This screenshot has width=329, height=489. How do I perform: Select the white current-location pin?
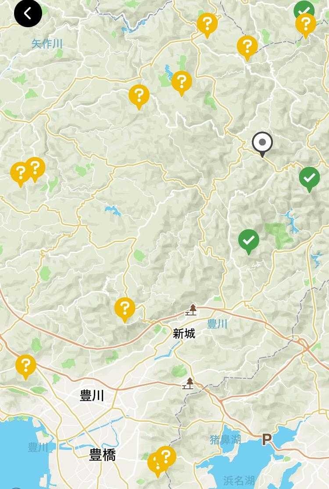[x=262, y=144]
